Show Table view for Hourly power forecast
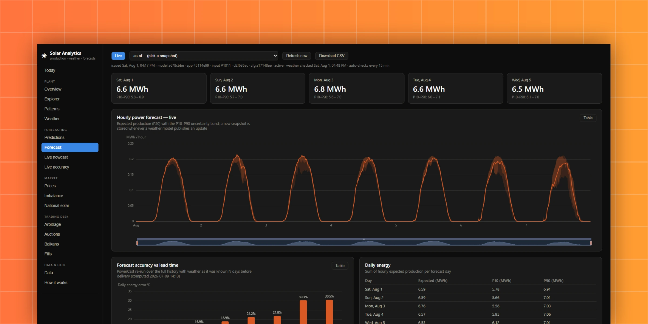Viewport: 648px width, 324px height. 588,118
